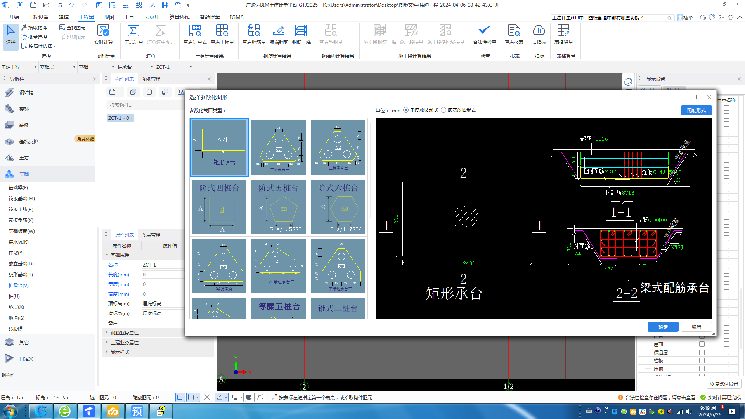Click 查找图元 tool
Screen dimensions: 745x419
coord(73,28)
